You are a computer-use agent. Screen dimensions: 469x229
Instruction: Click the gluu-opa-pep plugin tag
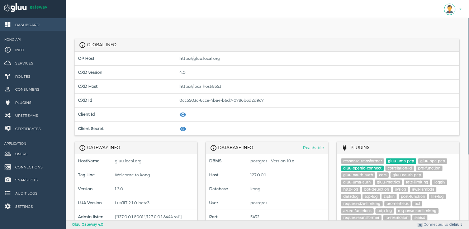pos(432,161)
